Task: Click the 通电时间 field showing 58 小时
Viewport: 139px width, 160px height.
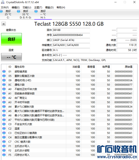Action: coord(127,50)
